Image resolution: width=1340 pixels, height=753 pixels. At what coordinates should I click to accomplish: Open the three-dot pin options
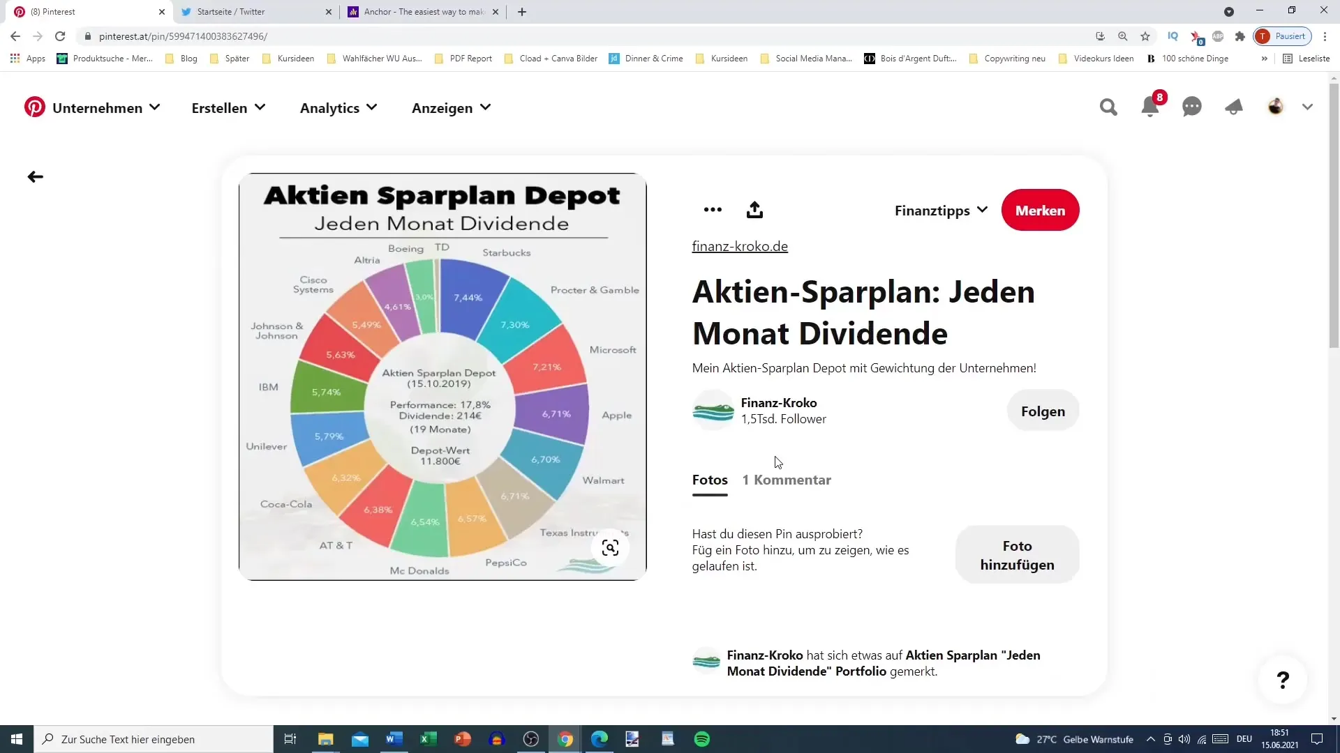(x=713, y=210)
